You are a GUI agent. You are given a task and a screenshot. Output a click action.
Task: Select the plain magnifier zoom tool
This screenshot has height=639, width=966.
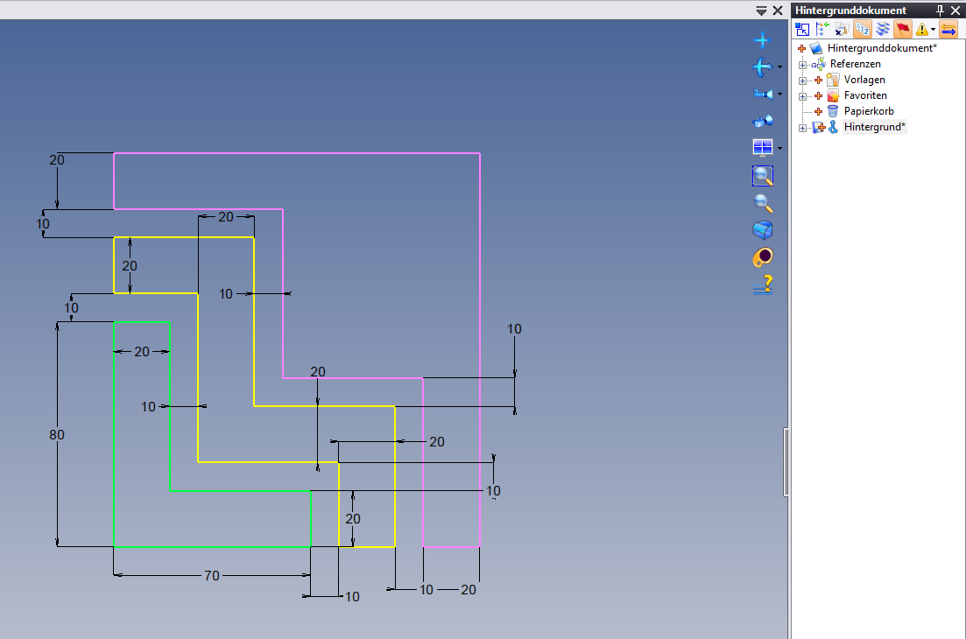tap(763, 203)
